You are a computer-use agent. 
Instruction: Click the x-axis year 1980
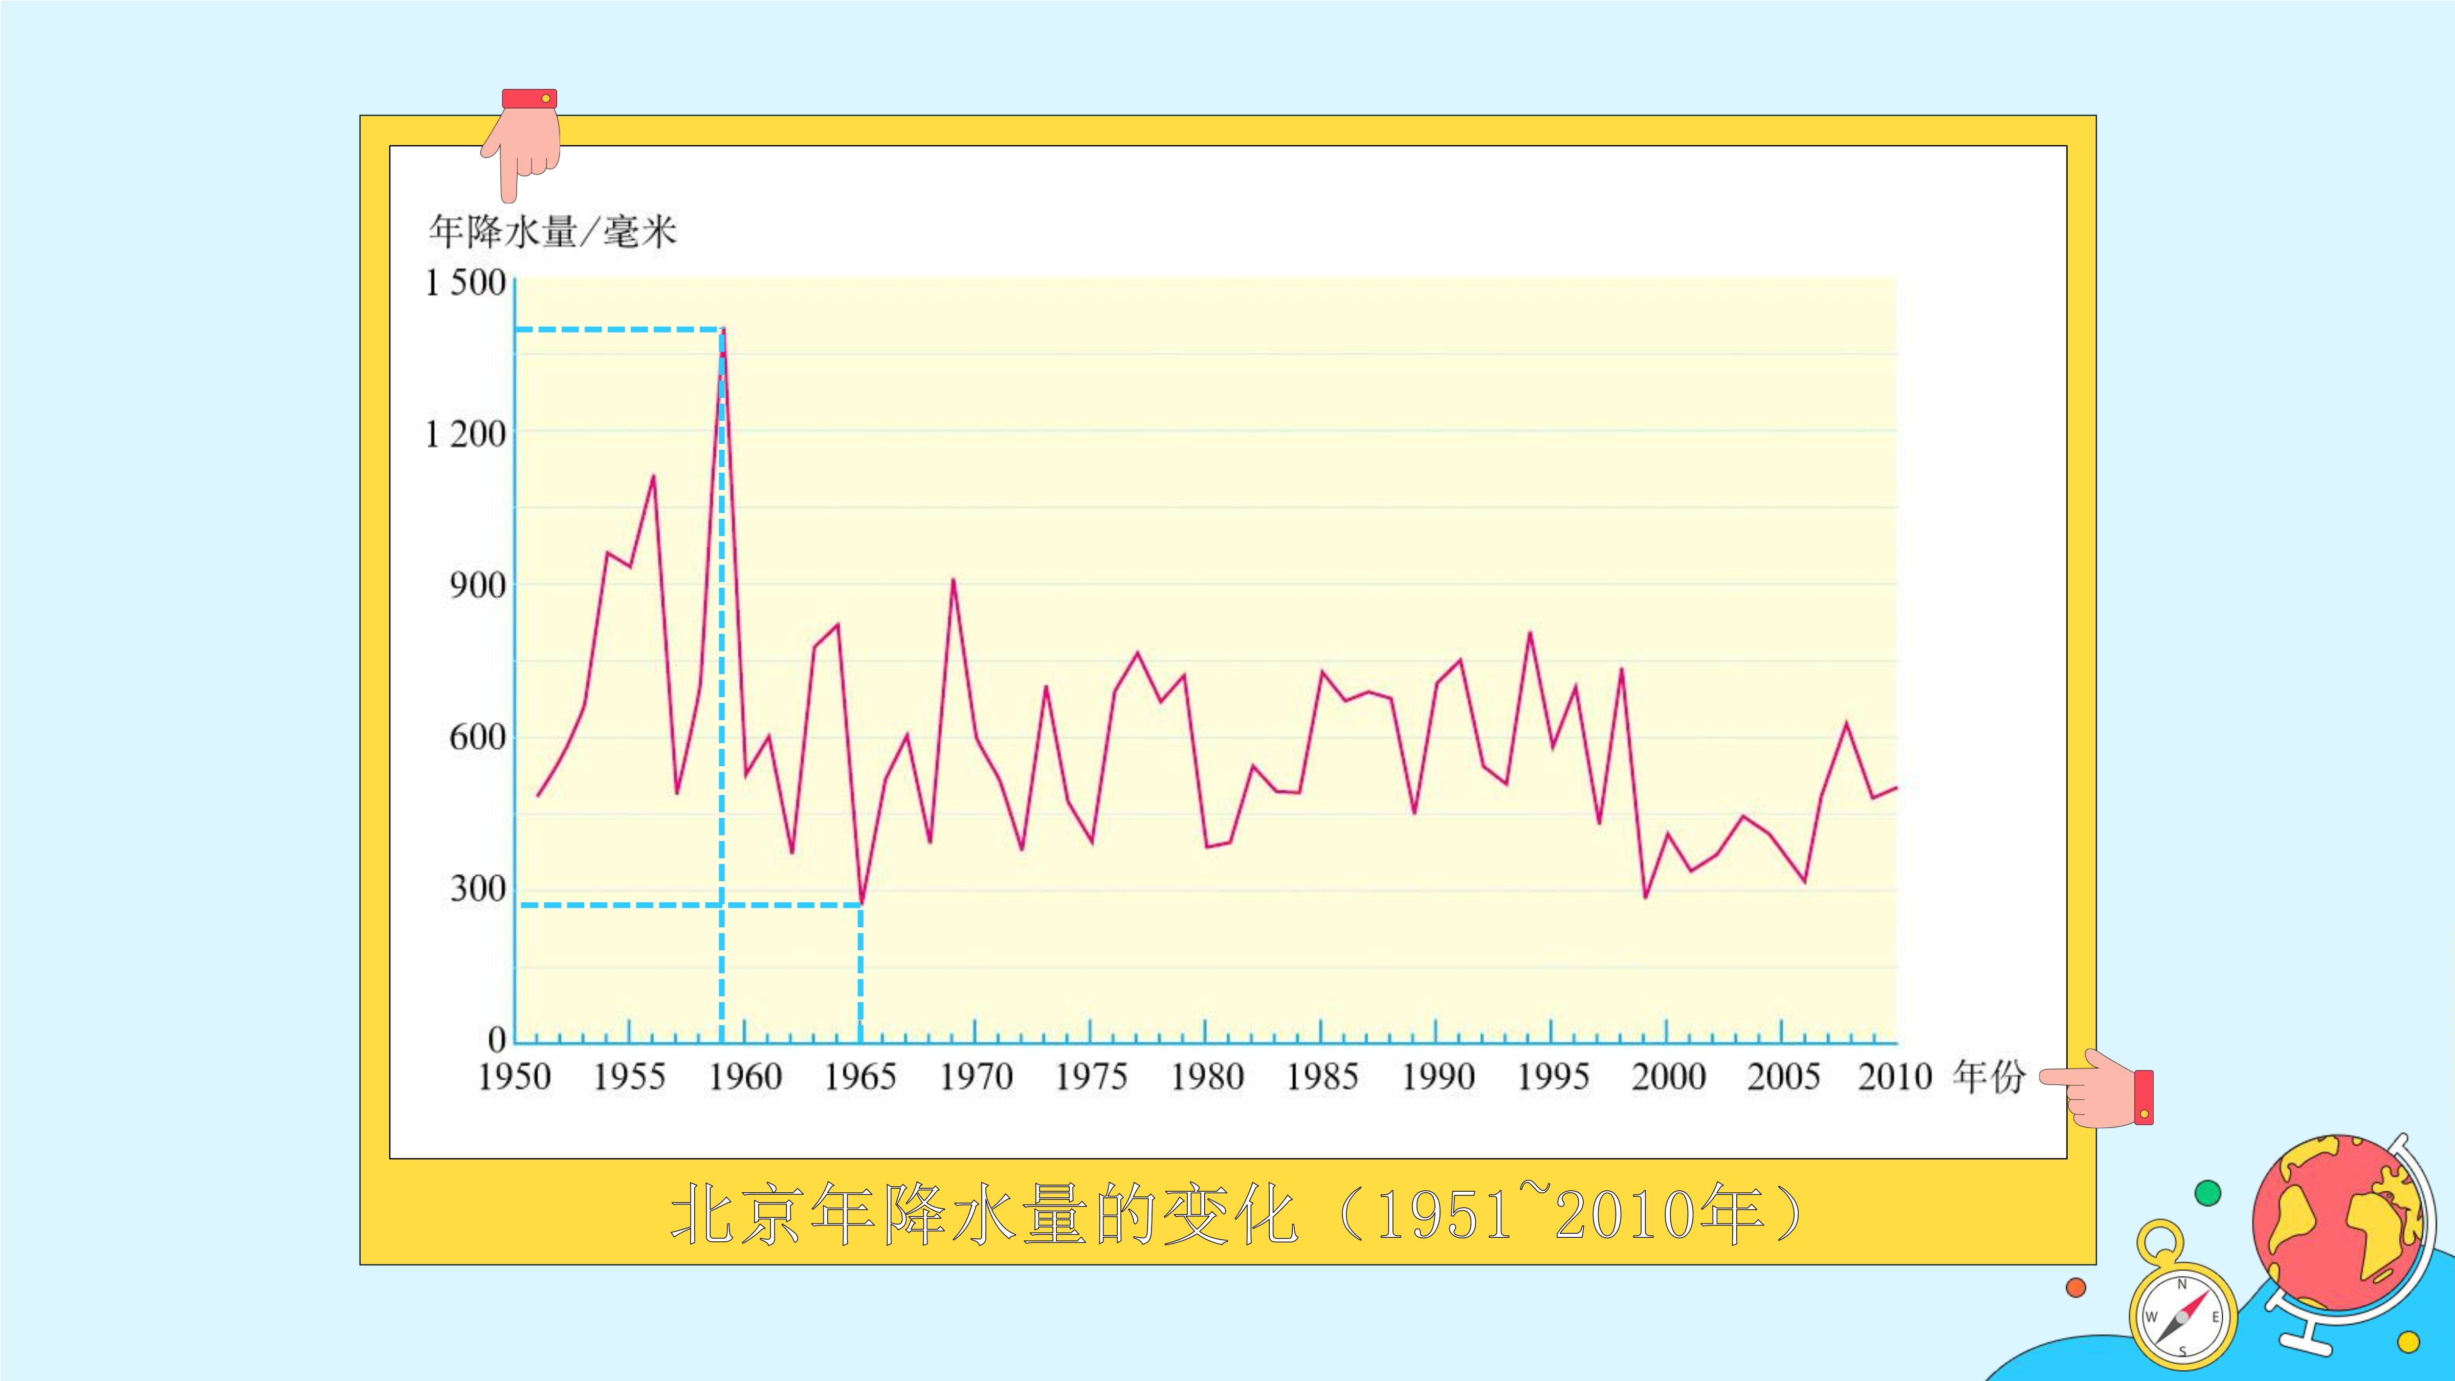(x=1207, y=1077)
